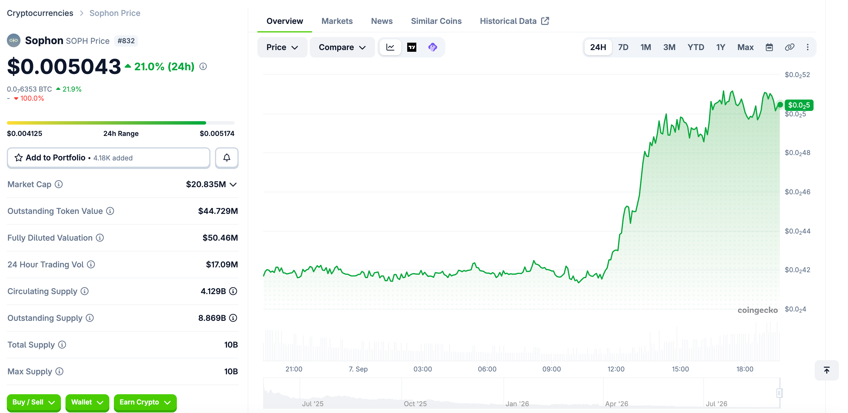Click the star icon in Add to Portfolio
The height and width of the screenshot is (413, 848).
[x=19, y=158]
